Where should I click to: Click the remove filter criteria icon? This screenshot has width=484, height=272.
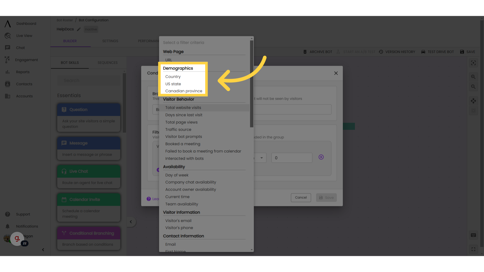[321, 157]
